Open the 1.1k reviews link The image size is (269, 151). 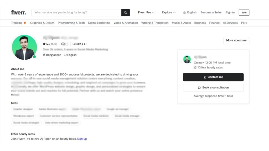pos(54,44)
